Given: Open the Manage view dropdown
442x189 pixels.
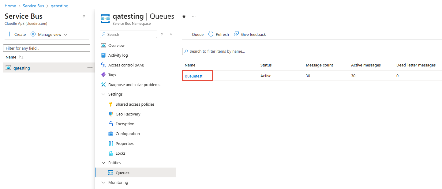Looking at the screenshot, I should (x=49, y=34).
